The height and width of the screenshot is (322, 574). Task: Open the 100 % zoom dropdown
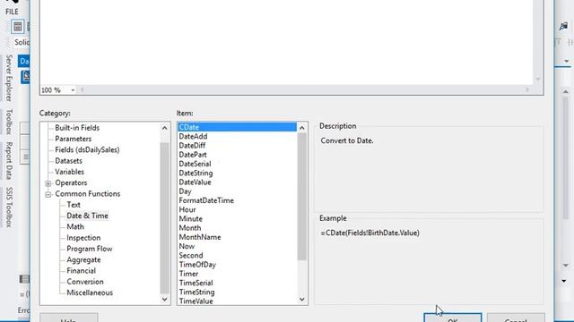[73, 89]
